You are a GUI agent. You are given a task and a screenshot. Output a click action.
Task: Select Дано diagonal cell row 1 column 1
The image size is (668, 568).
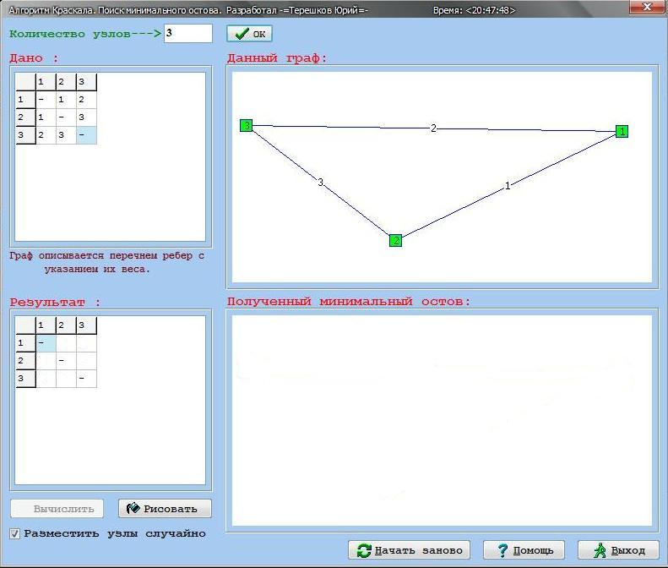[x=46, y=100]
